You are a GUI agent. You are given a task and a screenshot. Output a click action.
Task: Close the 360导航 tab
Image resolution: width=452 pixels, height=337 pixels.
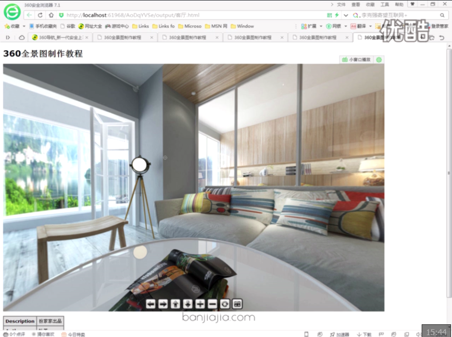pos(87,38)
